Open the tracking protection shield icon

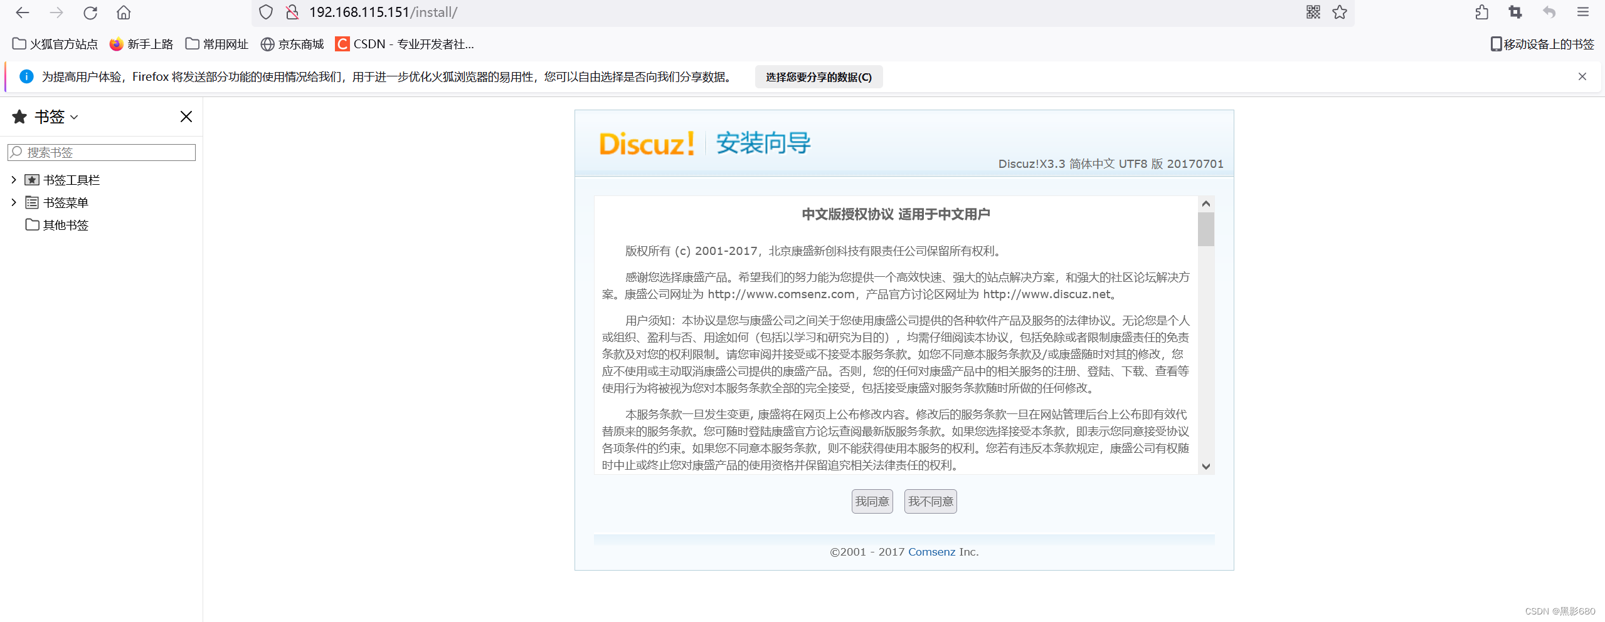point(266,12)
